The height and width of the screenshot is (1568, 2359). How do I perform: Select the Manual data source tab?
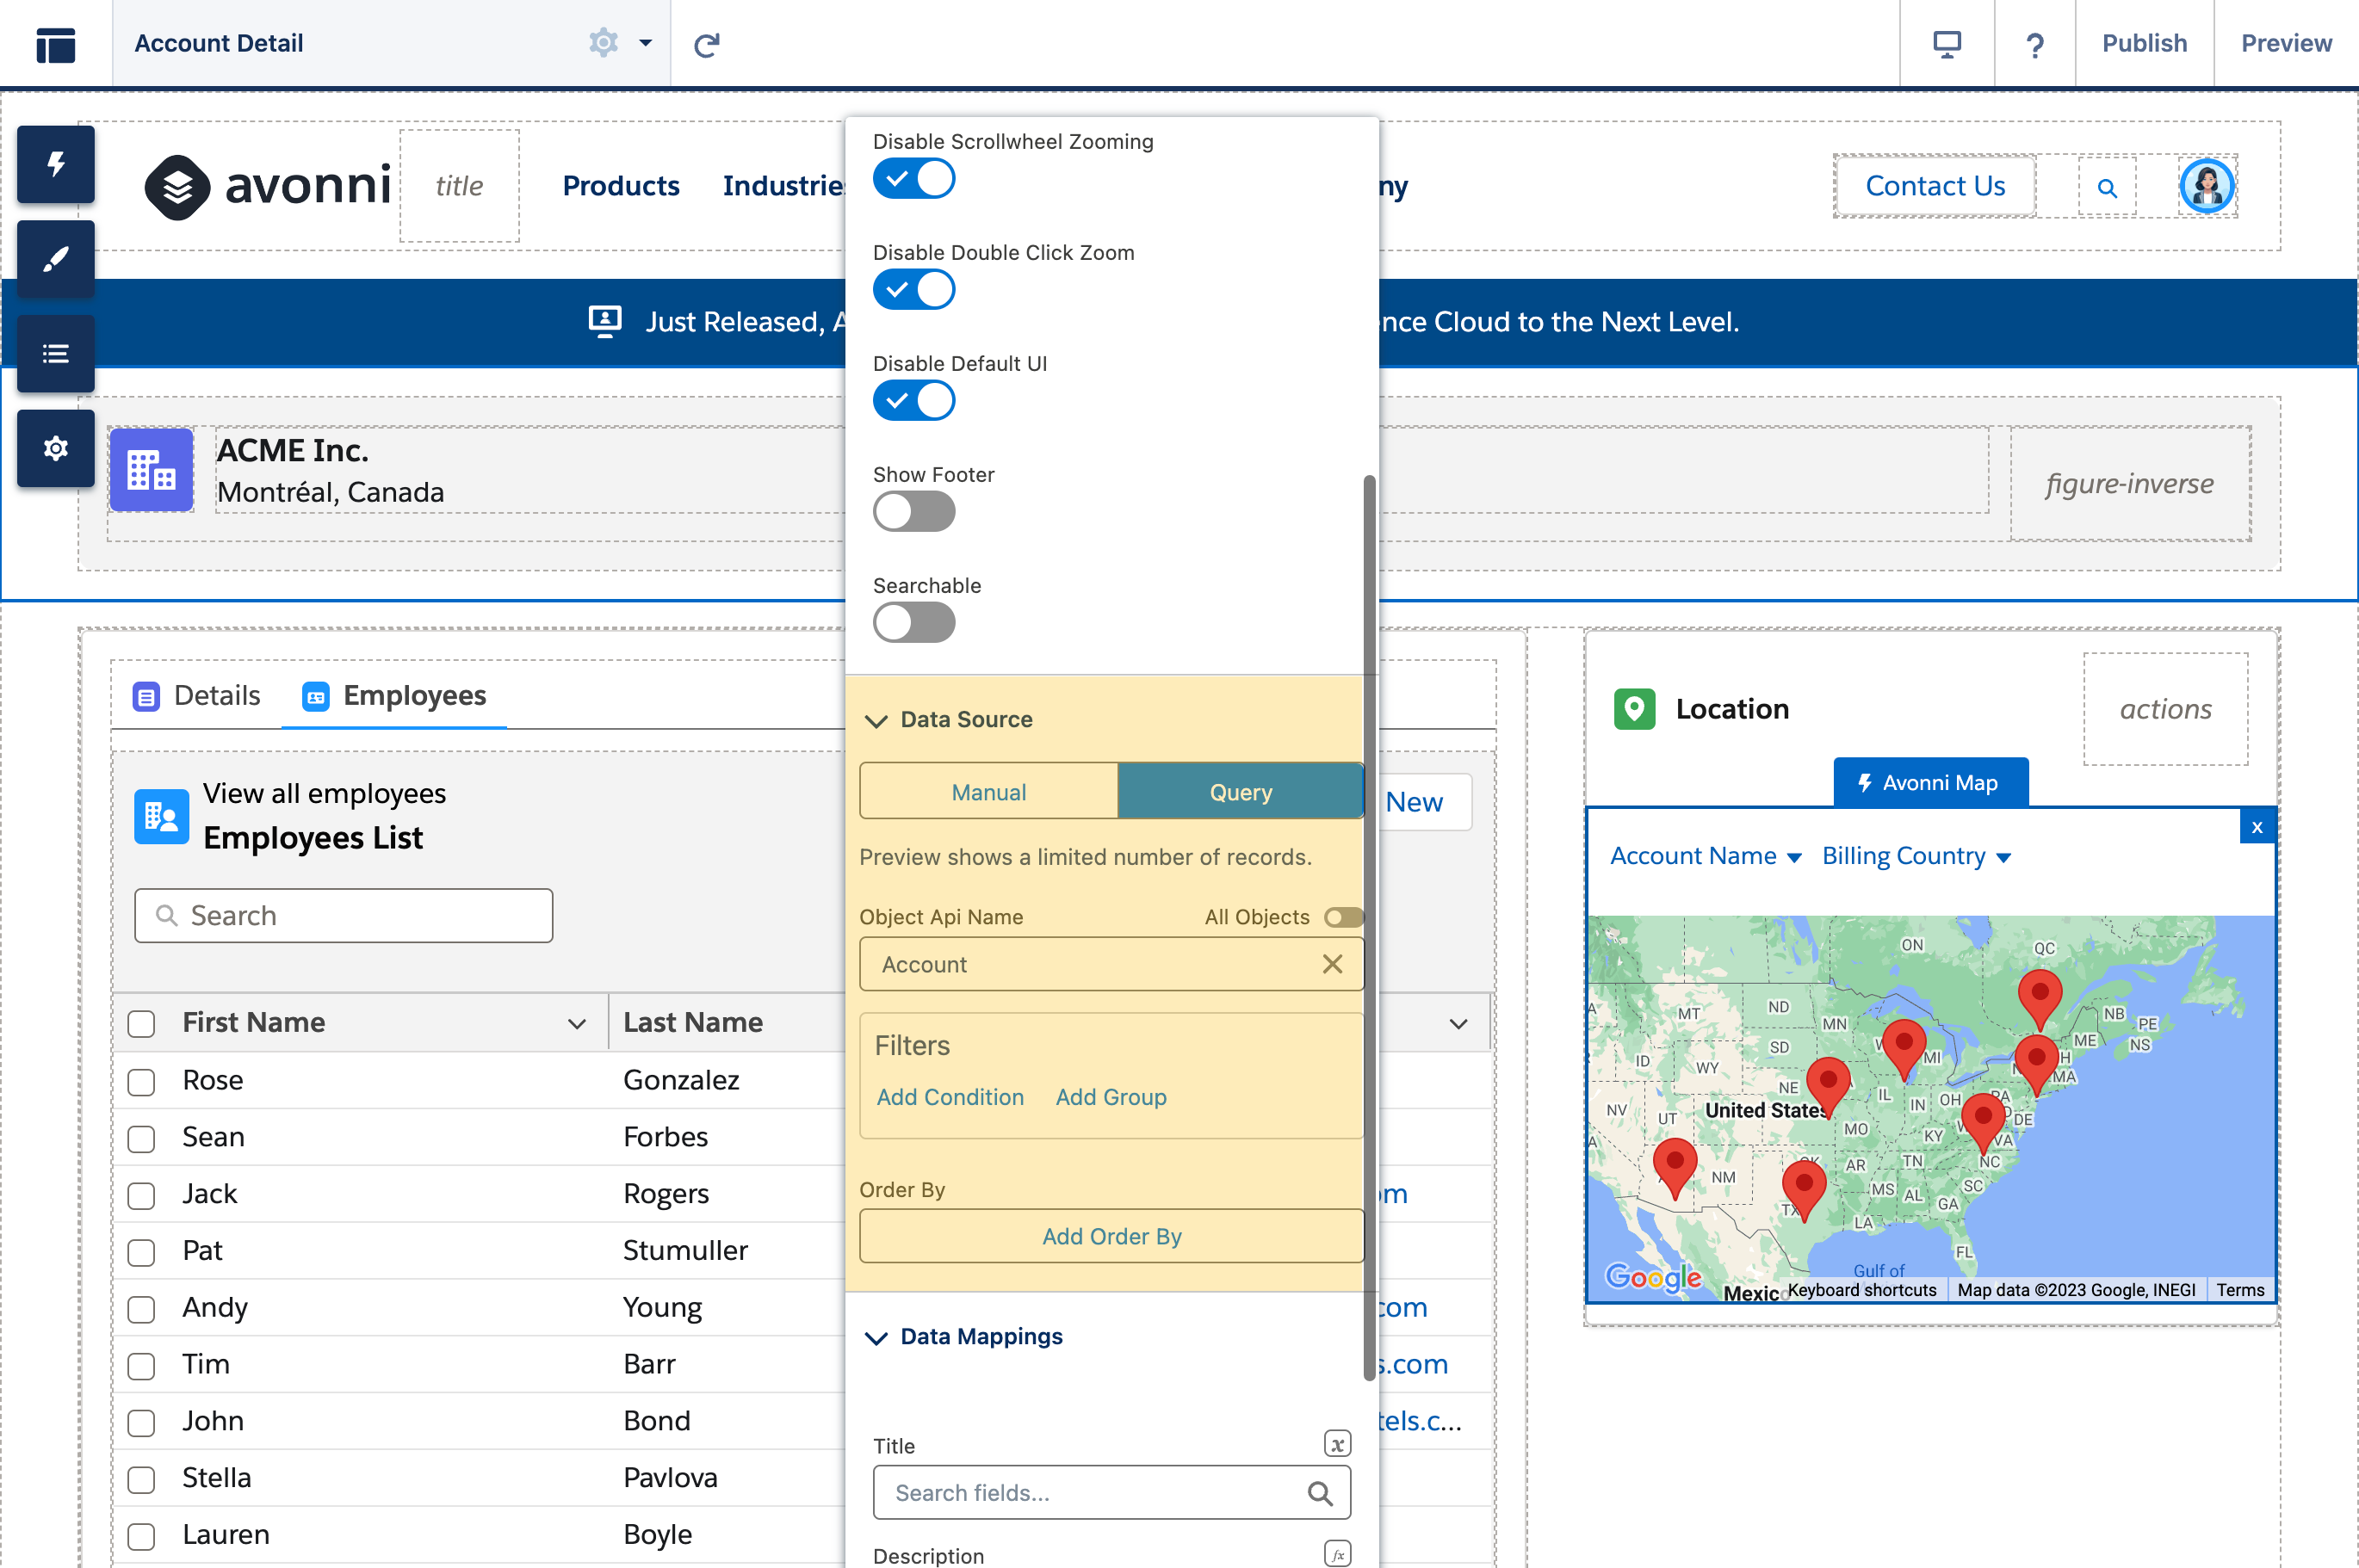pyautogui.click(x=988, y=792)
